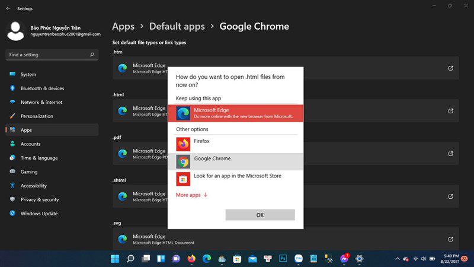Image resolution: width=474 pixels, height=267 pixels.
Task: Launch Firefox from the taskbar
Action: pyautogui.click(x=191, y=259)
